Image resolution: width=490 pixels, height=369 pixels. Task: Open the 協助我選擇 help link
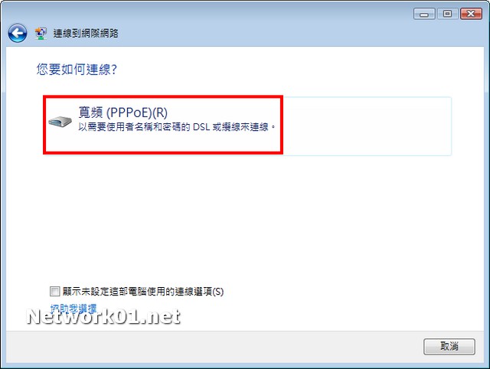click(x=73, y=308)
